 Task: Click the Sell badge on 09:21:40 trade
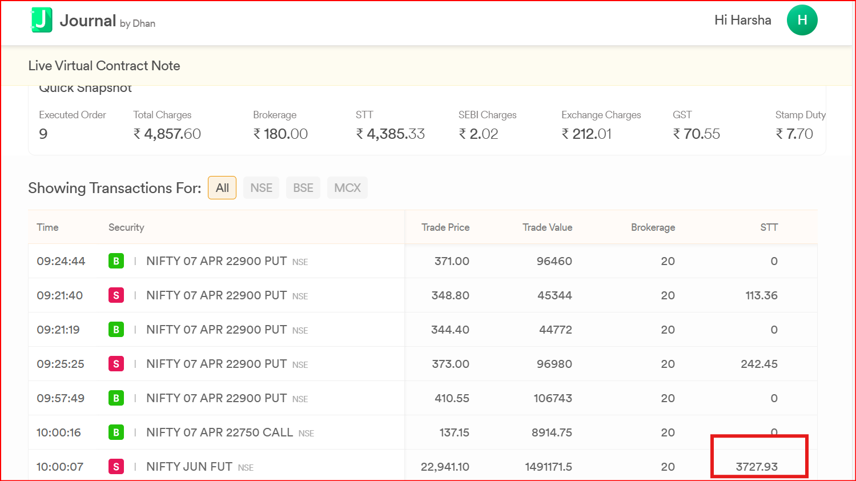pos(116,295)
